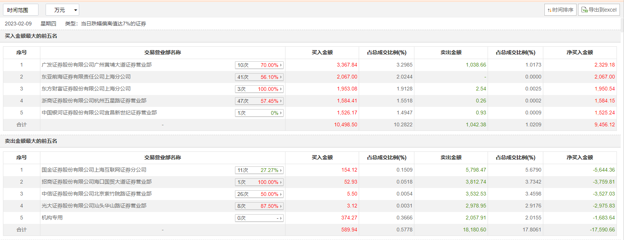Click 卖出金额 header in sell table
The image size is (624, 240).
[x=451, y=157]
